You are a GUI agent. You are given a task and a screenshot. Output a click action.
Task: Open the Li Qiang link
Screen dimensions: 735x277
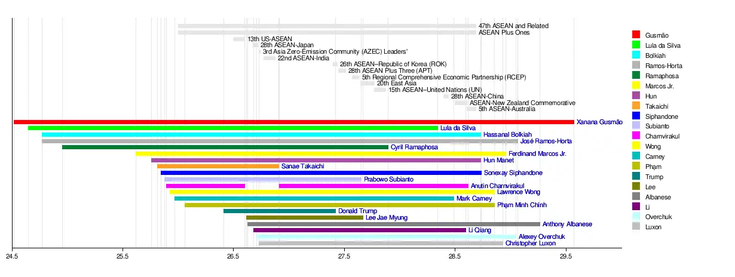tap(479, 230)
